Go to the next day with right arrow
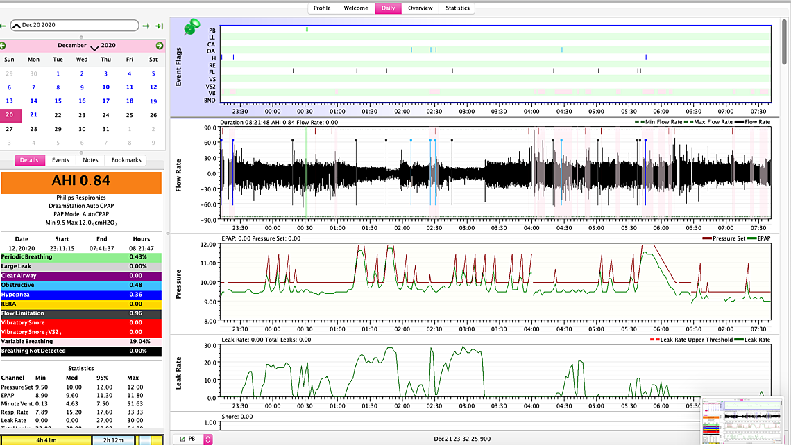791x445 pixels. [x=146, y=26]
